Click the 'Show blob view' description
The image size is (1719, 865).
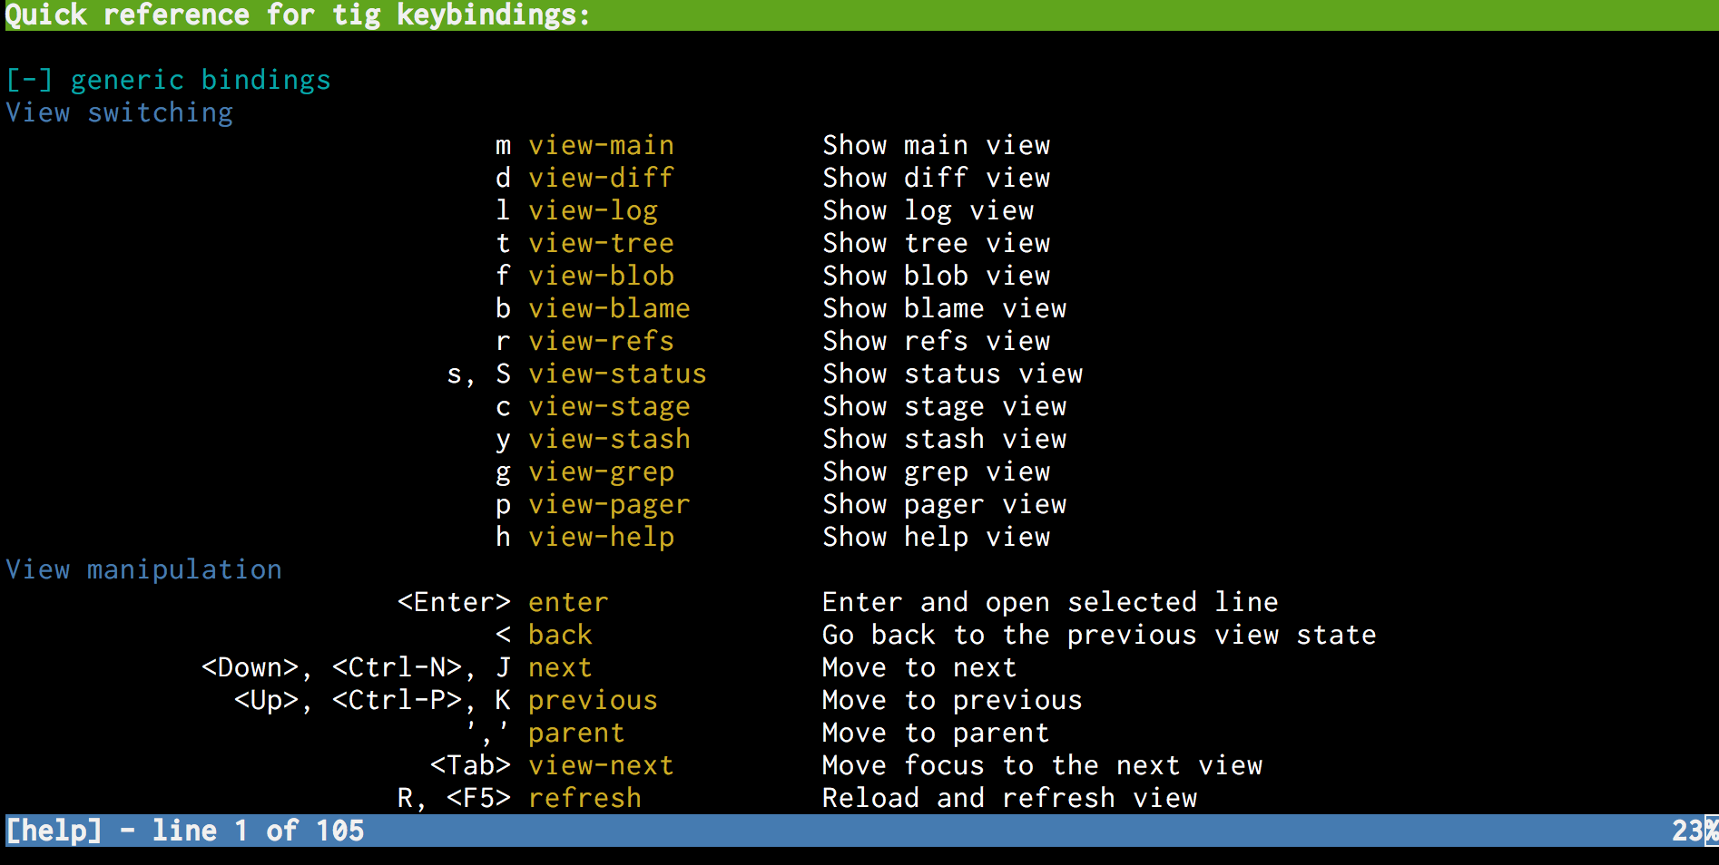[936, 277]
